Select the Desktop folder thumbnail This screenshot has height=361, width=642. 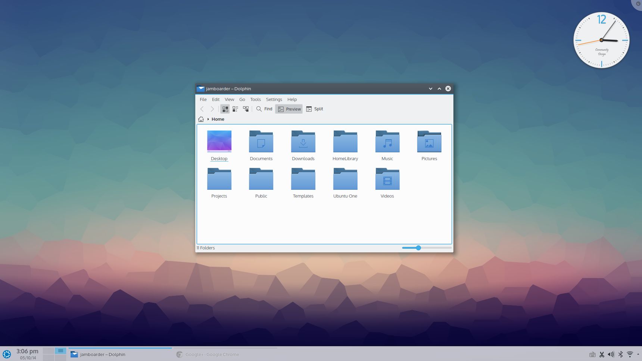click(219, 141)
